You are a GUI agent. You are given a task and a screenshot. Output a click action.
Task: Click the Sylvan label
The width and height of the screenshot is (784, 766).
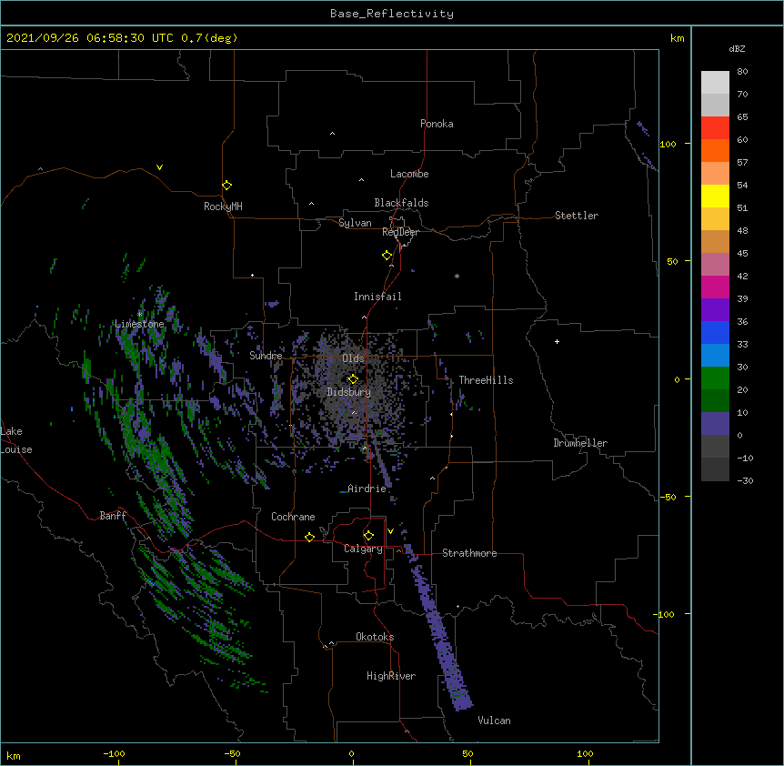(355, 223)
